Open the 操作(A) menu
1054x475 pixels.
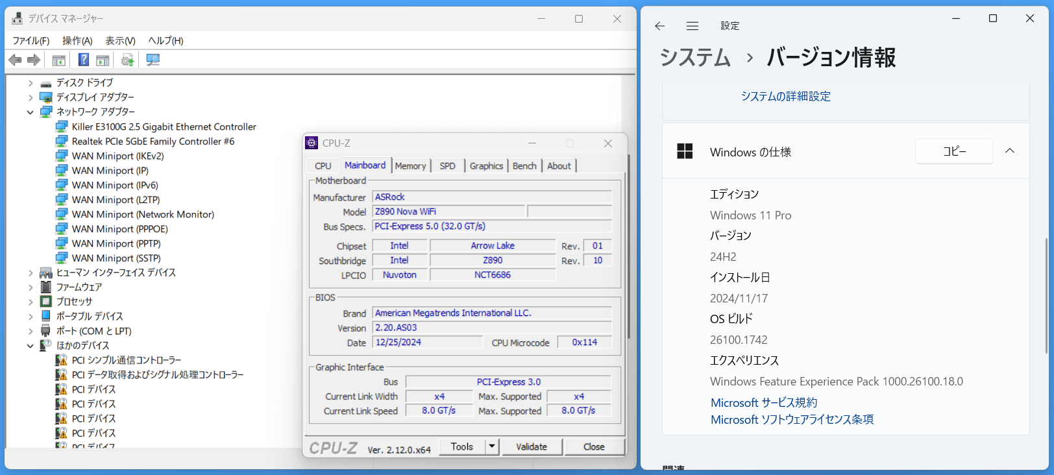pyautogui.click(x=77, y=41)
